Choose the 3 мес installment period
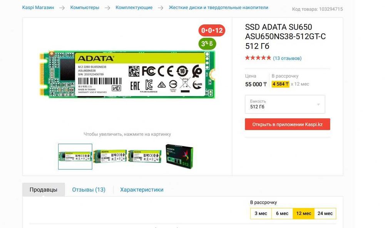Screen dimensions: 385x228 (261, 213)
